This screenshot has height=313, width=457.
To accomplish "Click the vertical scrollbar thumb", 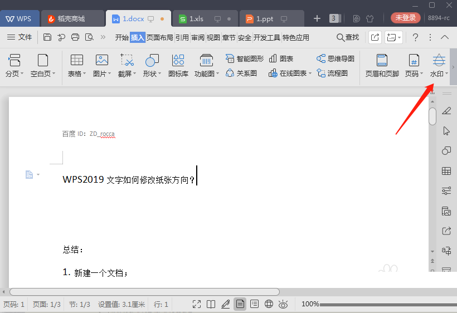I will pyautogui.click(x=432, y=116).
